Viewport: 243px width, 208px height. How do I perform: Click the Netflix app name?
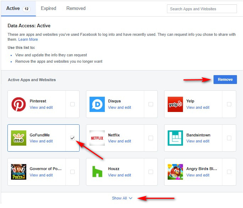(x=114, y=135)
